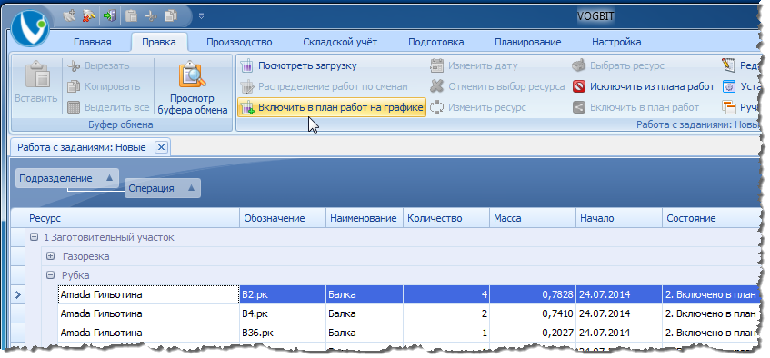
Task: Click the copy pages icon in quick access toolbar
Action: pos(170,15)
